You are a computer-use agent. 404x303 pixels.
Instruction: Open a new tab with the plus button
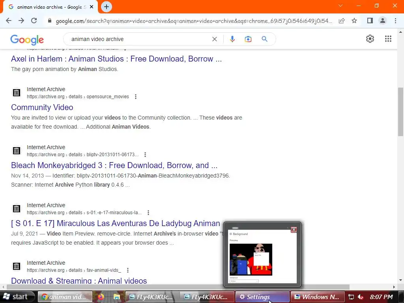tap(107, 7)
